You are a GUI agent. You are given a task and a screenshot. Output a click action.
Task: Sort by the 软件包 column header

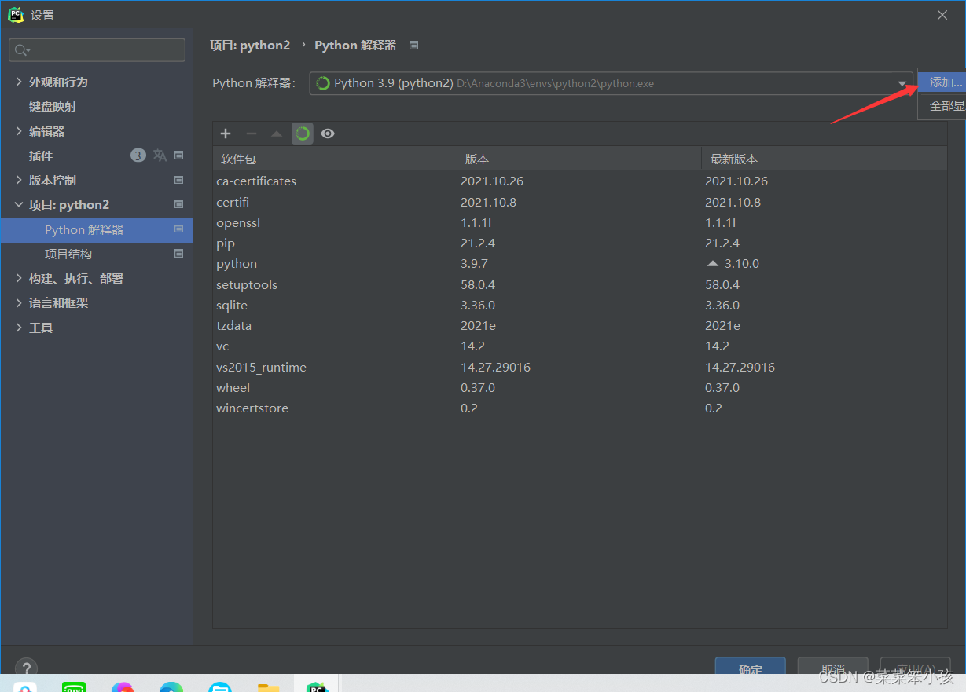pyautogui.click(x=335, y=159)
